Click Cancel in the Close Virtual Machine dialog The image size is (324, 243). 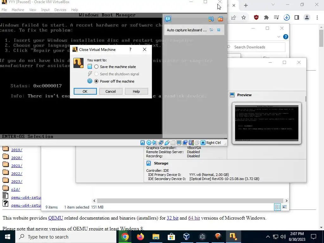click(110, 91)
